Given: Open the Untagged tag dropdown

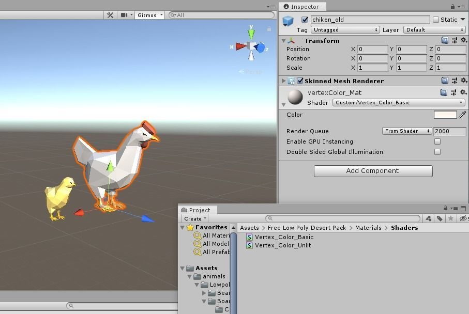Looking at the screenshot, I should tap(345, 29).
